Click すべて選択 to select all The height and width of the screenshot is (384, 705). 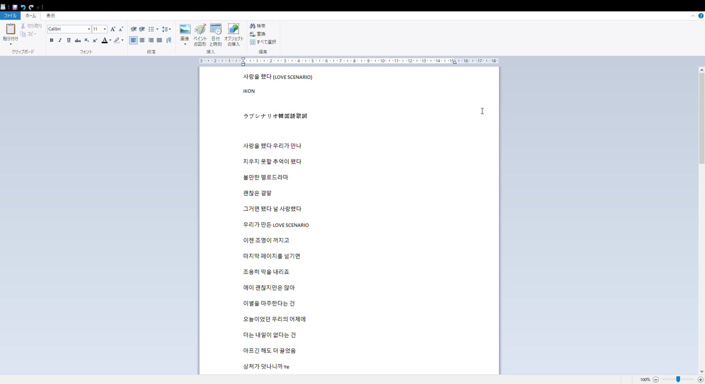click(x=263, y=42)
